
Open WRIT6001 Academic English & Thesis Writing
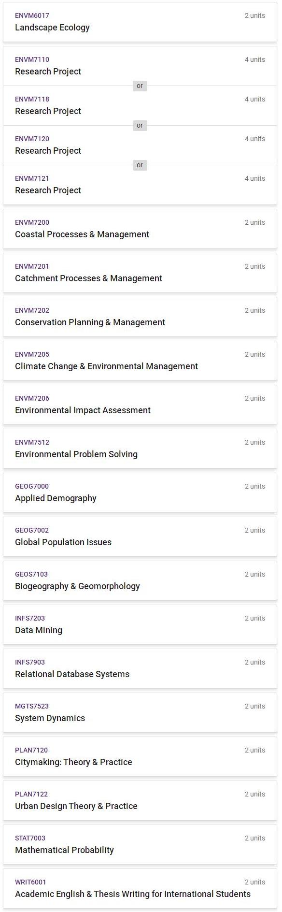[140, 889]
